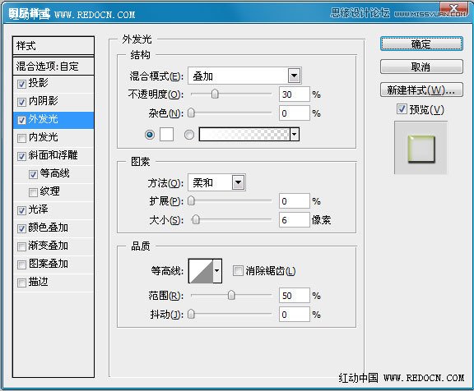Toggle the 光泽 checkbox
Screen dimensions: 474x391
click(x=21, y=210)
